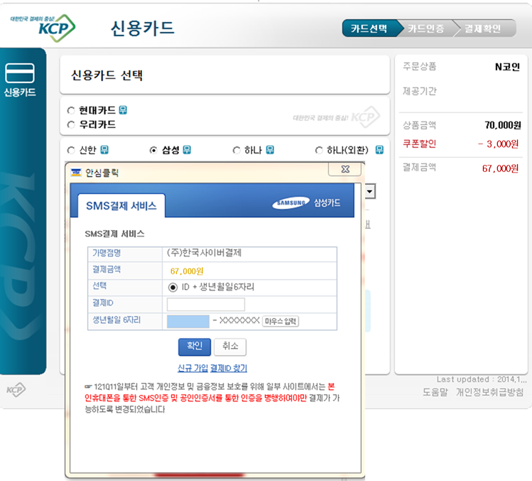Select 하나(외환) card radio button
The height and width of the screenshot is (481, 532).
tap(319, 150)
